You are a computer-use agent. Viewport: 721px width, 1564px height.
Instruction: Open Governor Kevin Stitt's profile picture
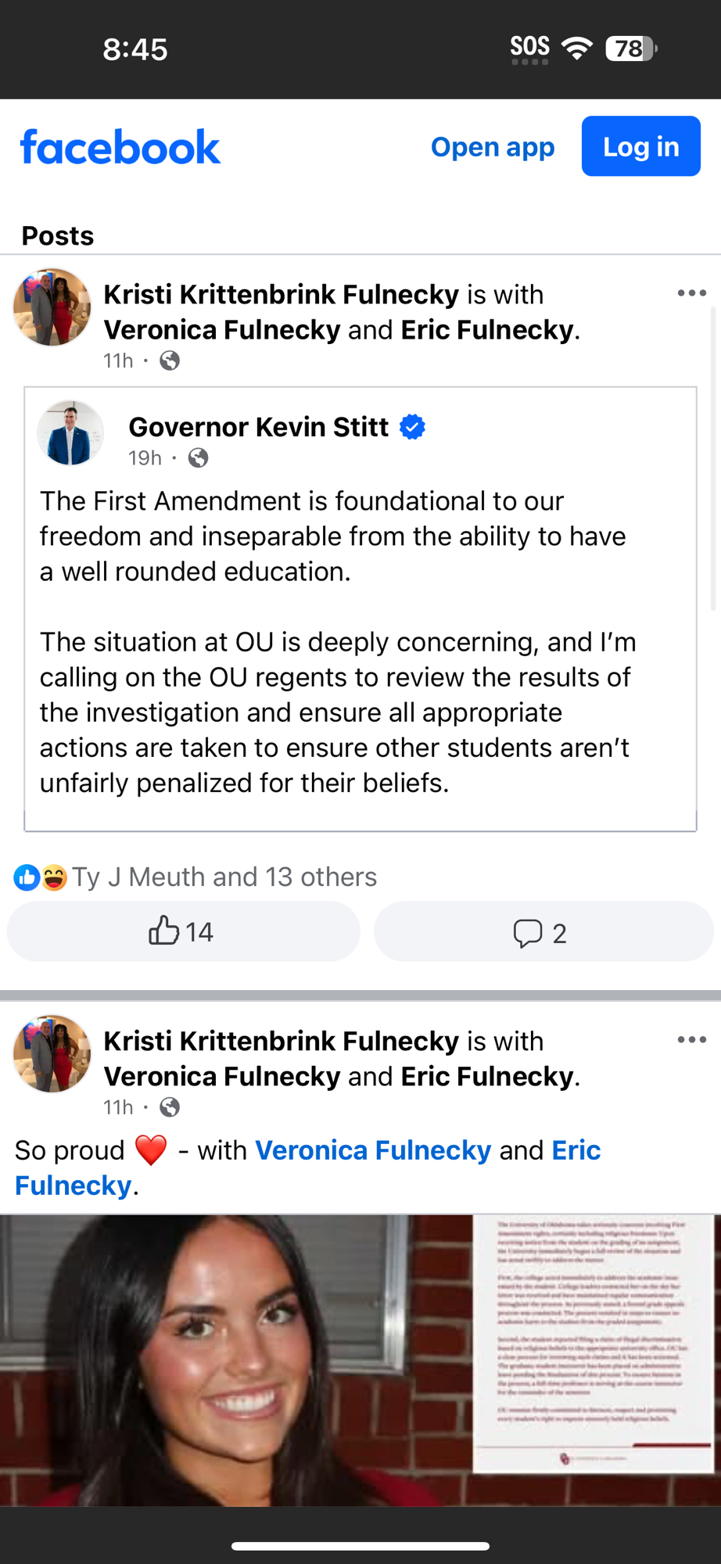pos(70,433)
